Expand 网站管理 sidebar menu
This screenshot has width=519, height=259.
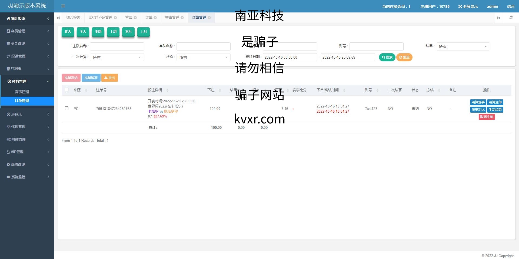tap(27, 139)
